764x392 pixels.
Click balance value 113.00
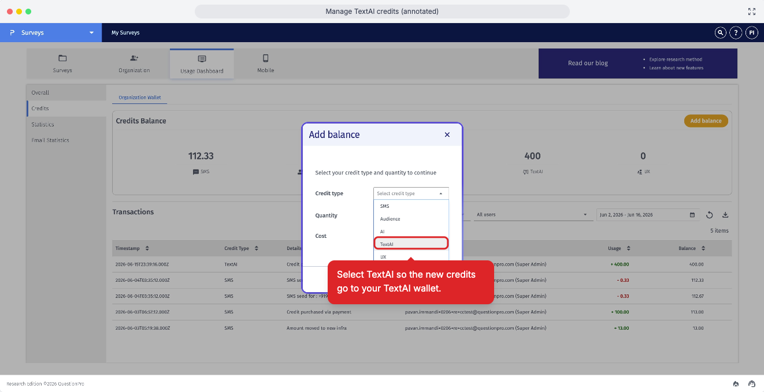click(x=696, y=312)
